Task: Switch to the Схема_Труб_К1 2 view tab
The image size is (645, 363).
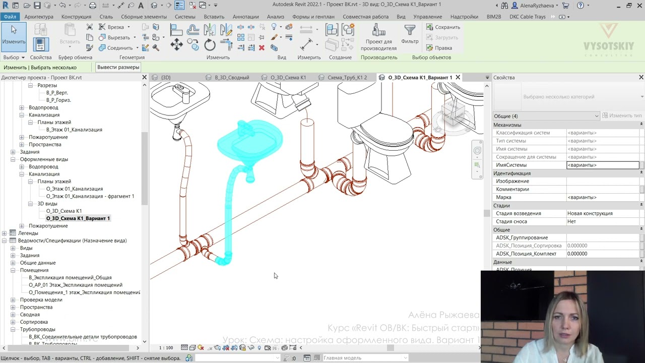Action: click(347, 78)
